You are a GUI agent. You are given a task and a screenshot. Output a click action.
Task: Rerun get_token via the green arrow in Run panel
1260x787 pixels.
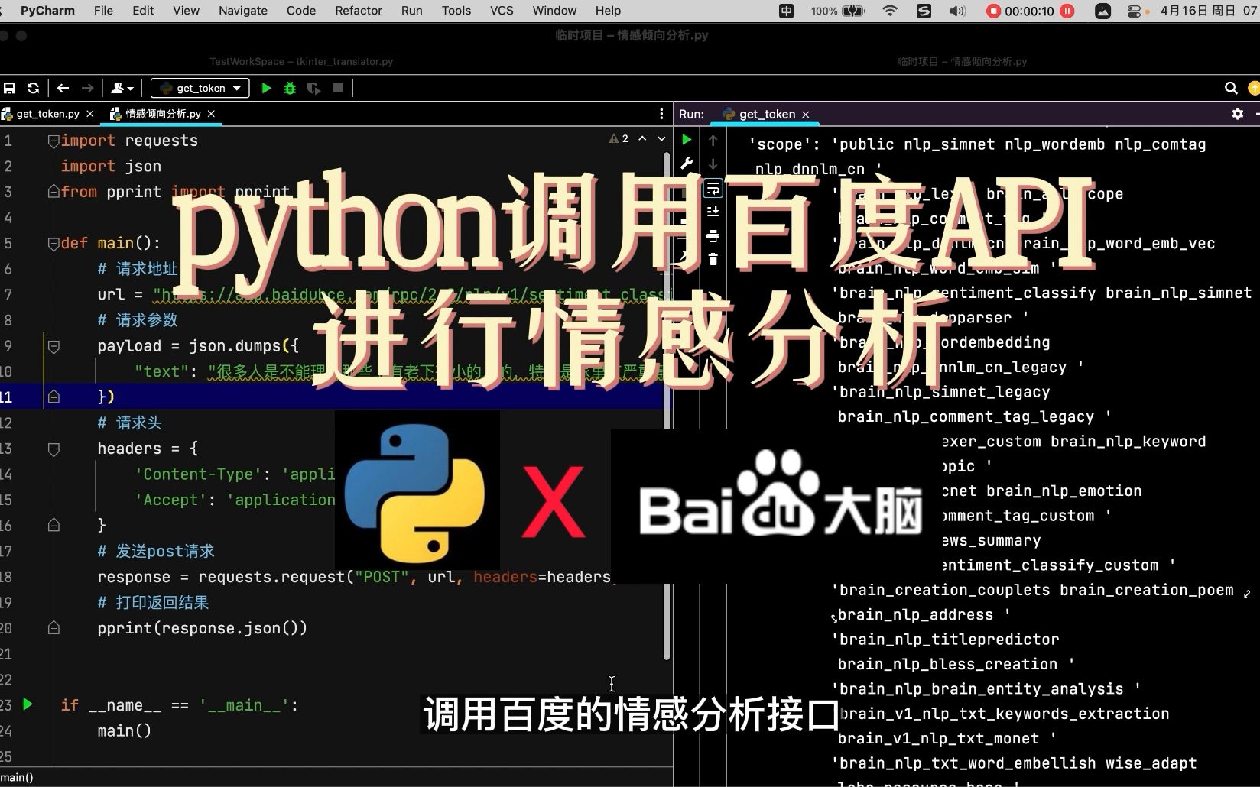pos(686,140)
